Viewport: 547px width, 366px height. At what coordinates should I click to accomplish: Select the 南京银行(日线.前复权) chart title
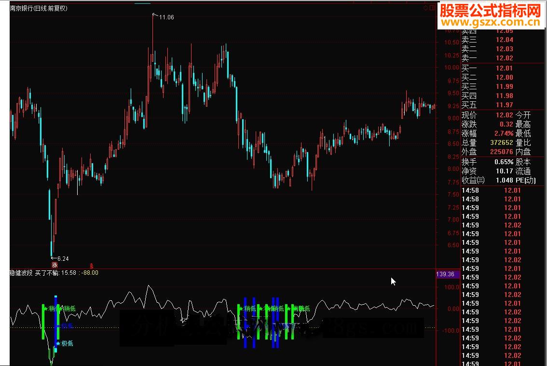(39, 8)
